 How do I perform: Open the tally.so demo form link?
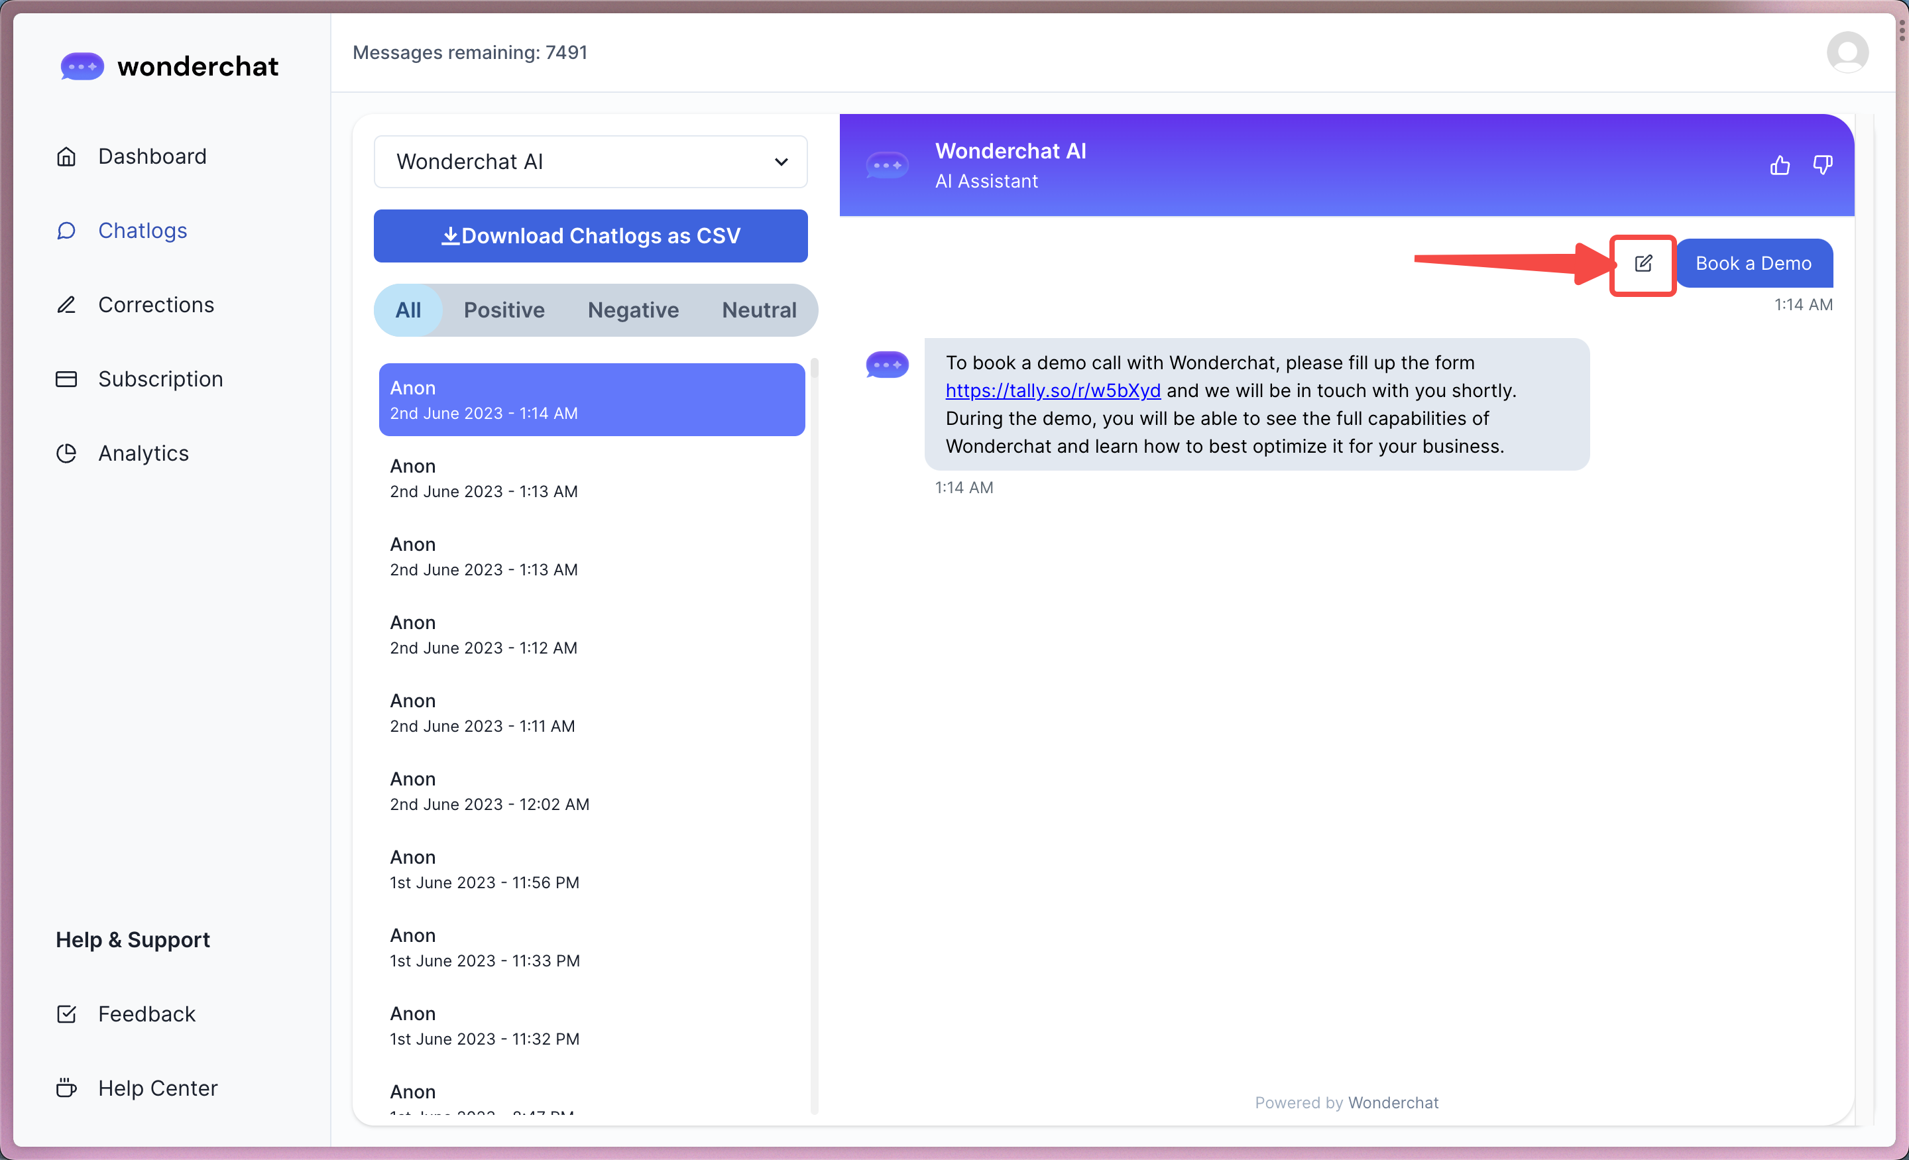tap(1052, 390)
